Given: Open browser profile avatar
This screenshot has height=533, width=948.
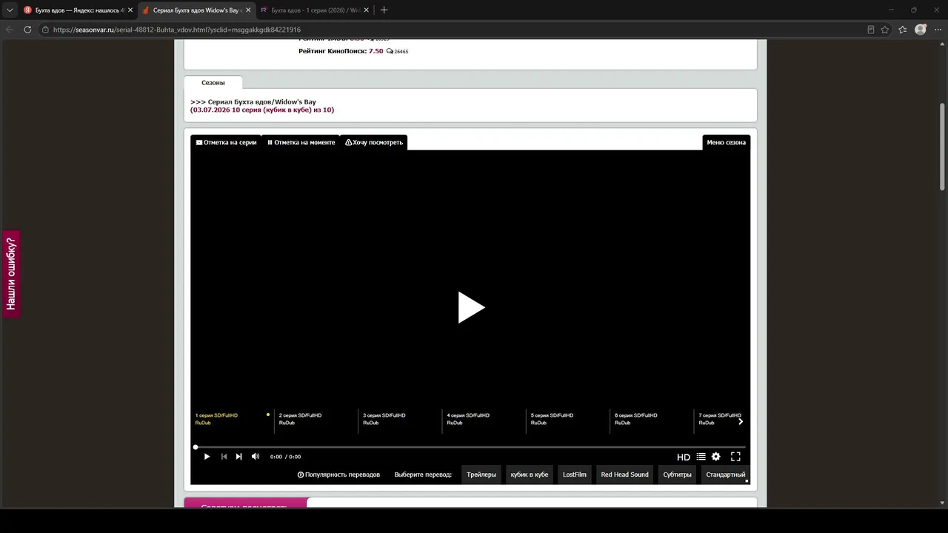Looking at the screenshot, I should click(x=921, y=30).
